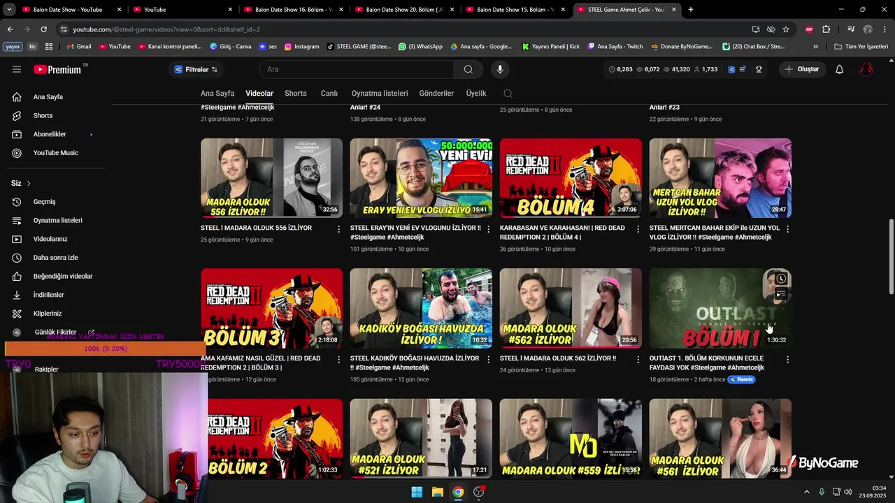Show hidden system tray icons

(806, 492)
